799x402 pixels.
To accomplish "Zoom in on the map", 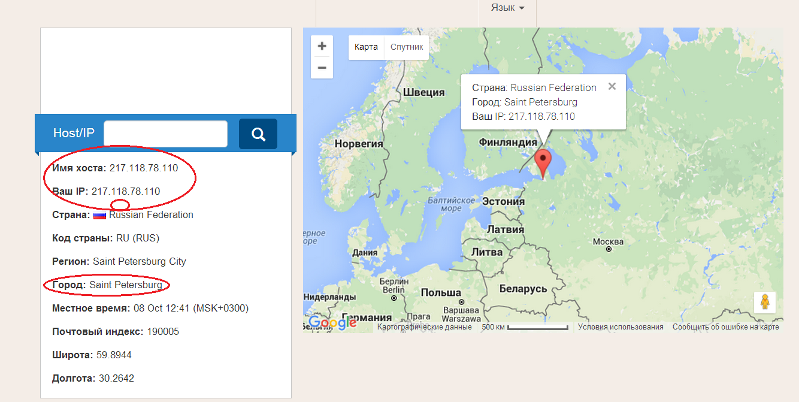I will tap(322, 46).
